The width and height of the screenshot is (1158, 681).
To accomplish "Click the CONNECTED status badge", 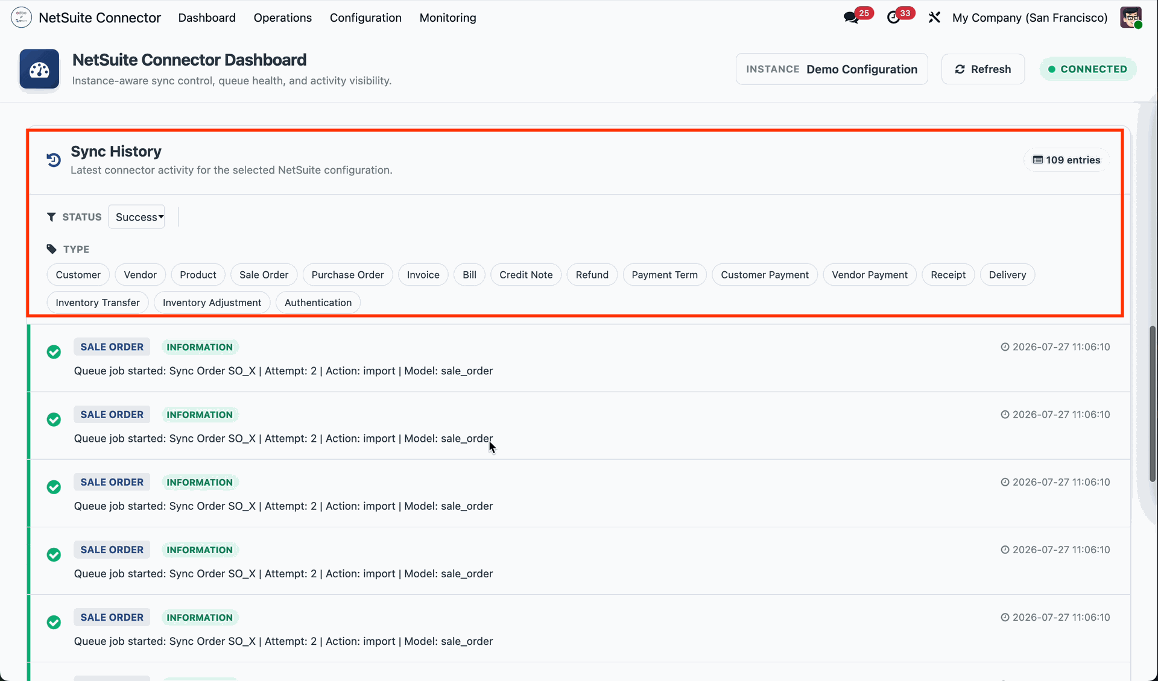I will click(x=1088, y=69).
